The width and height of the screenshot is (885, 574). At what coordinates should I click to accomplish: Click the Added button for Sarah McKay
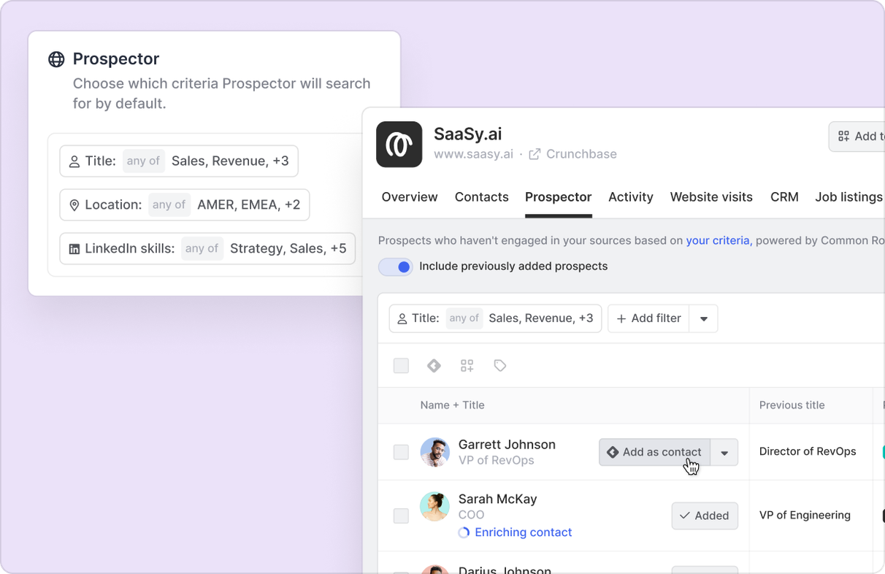(x=705, y=516)
